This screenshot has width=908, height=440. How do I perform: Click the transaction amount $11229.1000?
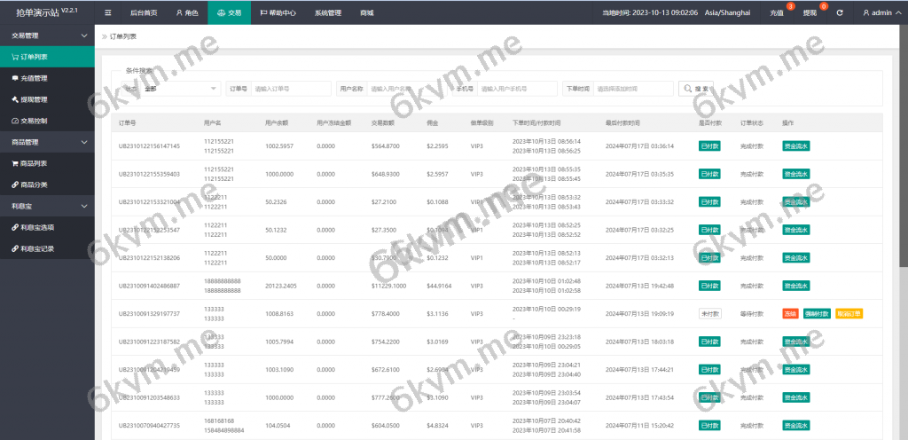point(388,286)
